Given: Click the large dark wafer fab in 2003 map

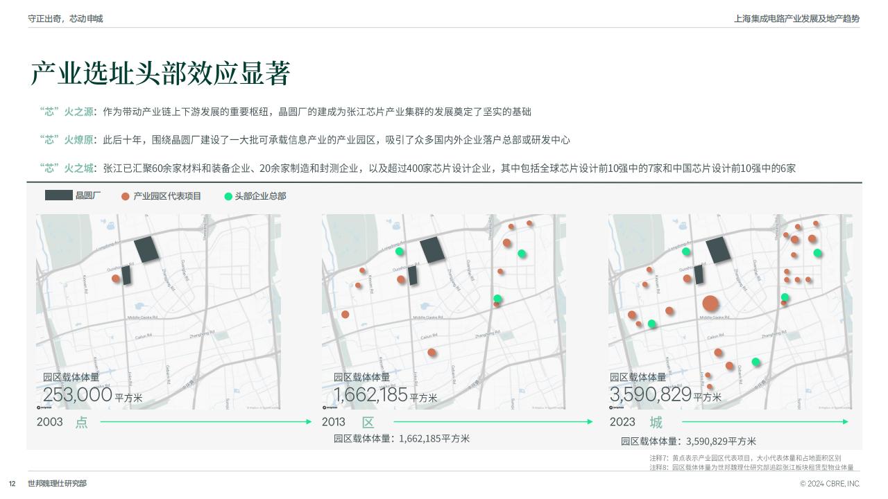Looking at the screenshot, I should [x=146, y=249].
